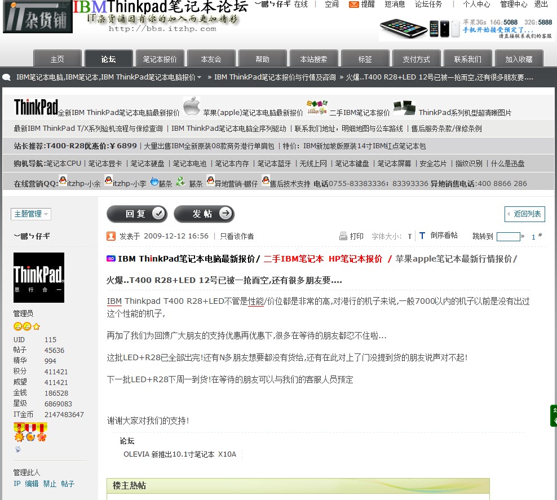Click 帖子 link under 管理此人
Viewport: 557px width, 500px height.
[68, 484]
